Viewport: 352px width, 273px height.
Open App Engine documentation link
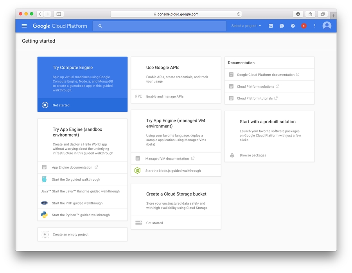(x=72, y=167)
